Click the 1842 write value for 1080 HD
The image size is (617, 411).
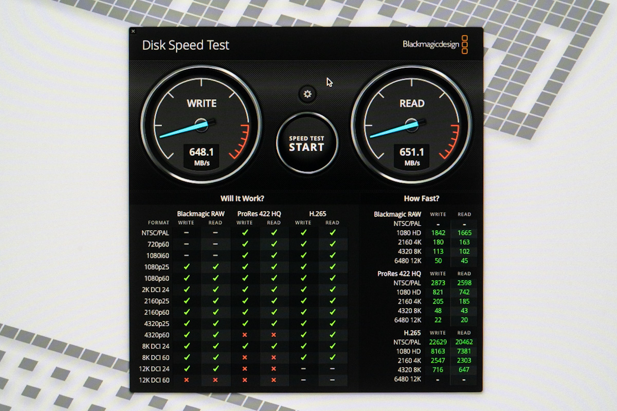click(438, 233)
